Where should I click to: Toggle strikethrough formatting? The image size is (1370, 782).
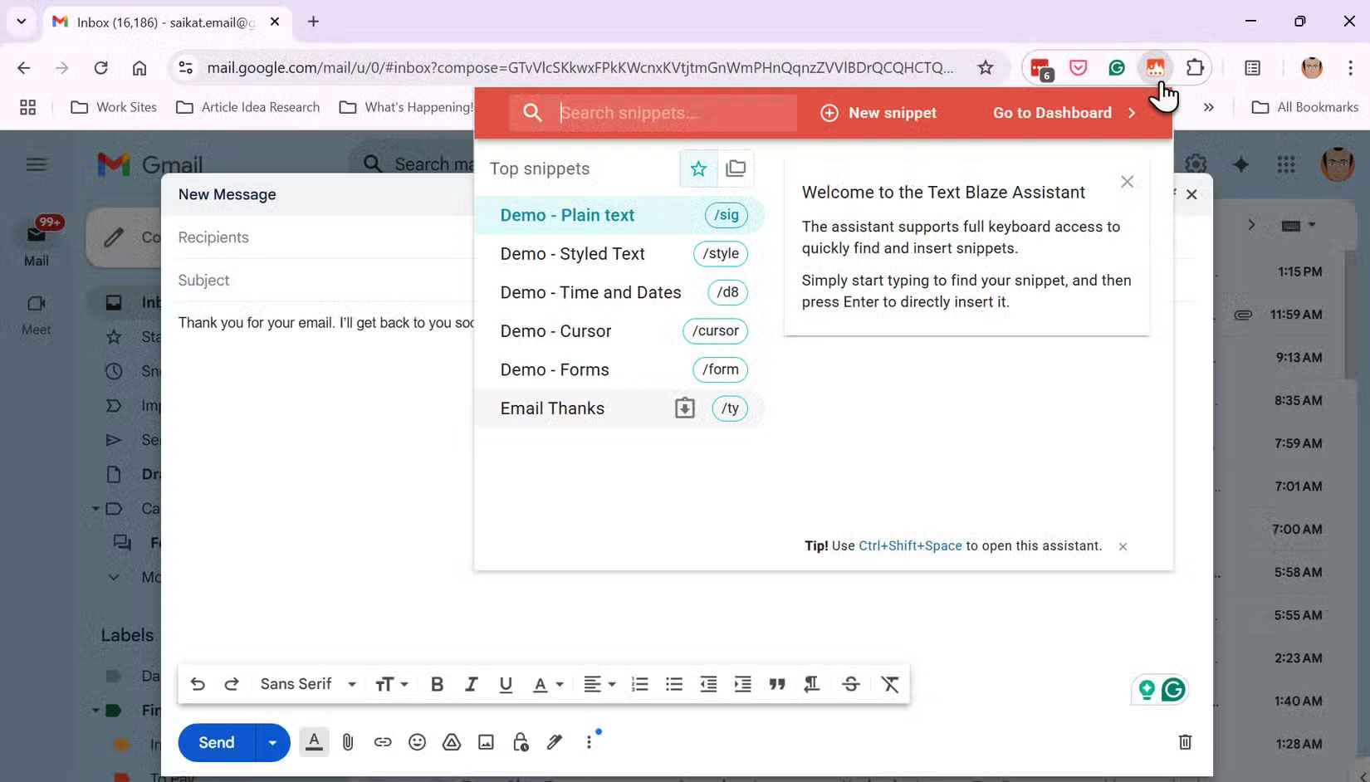pos(850,683)
